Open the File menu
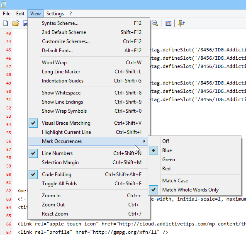This screenshot has width=246, height=235. tap(7, 14)
